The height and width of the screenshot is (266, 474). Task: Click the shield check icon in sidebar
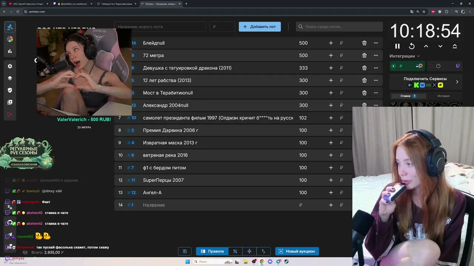(x=10, y=90)
